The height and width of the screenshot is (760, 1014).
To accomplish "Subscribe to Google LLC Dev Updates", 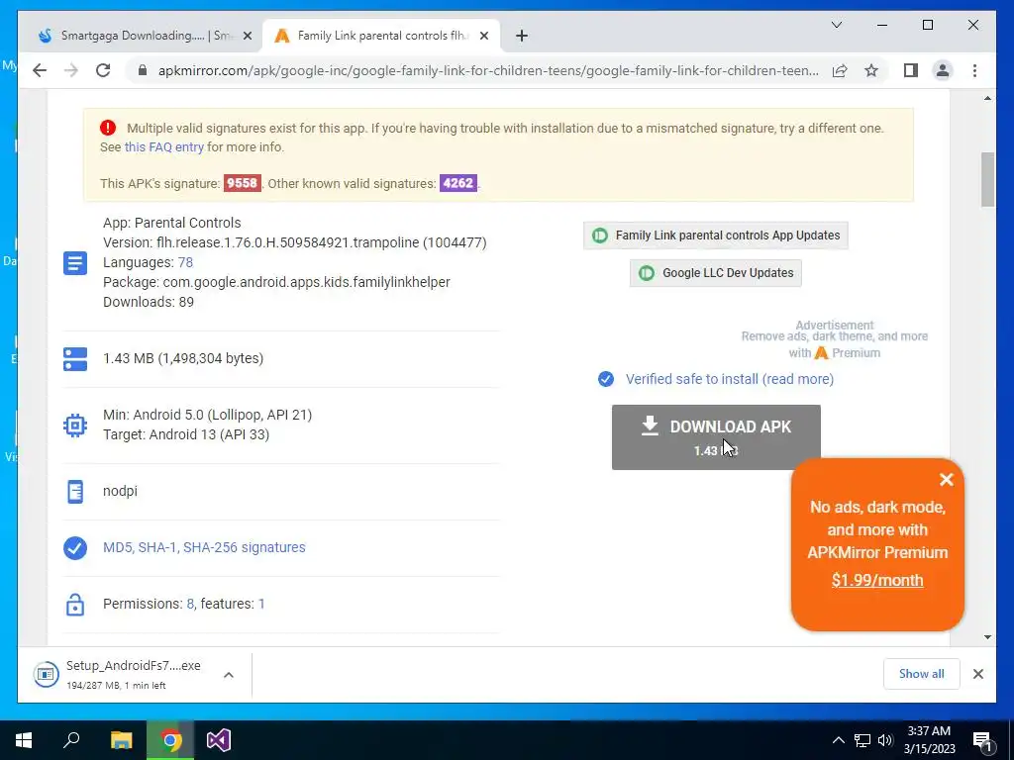I will click(715, 273).
